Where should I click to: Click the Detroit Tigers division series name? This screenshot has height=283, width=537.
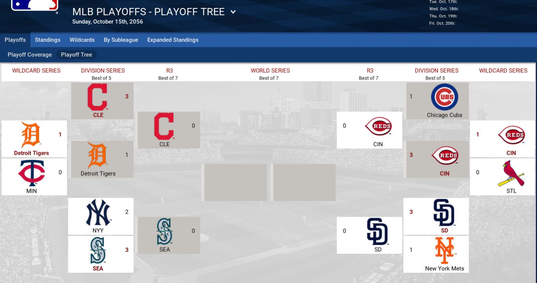click(98, 173)
